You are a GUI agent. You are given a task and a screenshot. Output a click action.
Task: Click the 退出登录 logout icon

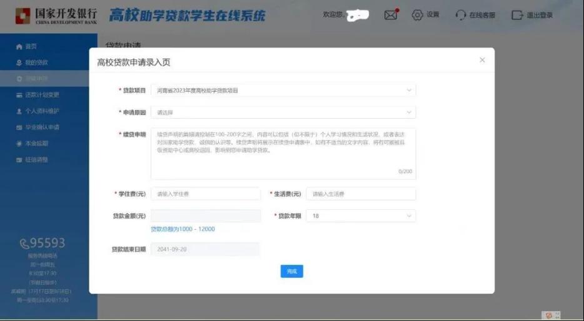coord(517,15)
